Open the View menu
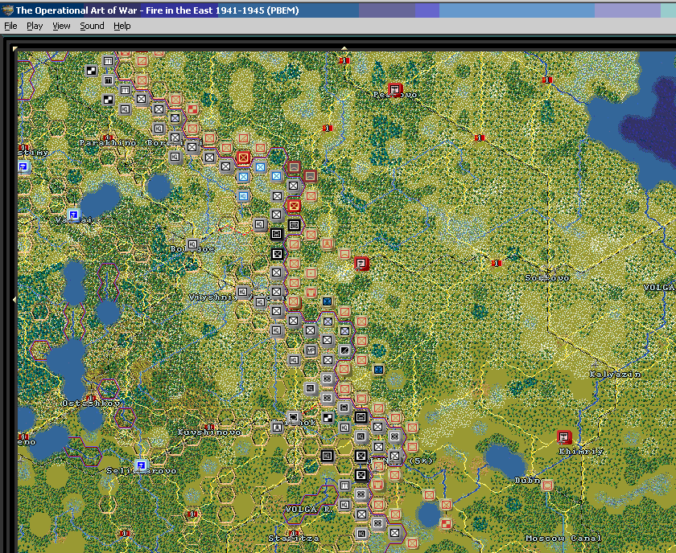Screen dimensions: 676x553 [x=61, y=26]
